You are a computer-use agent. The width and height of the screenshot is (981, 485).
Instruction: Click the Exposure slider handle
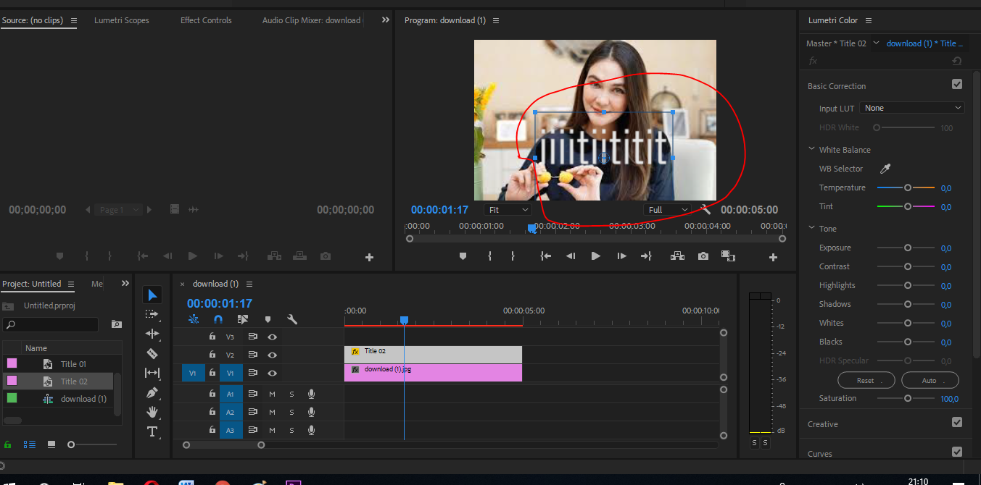coord(907,248)
